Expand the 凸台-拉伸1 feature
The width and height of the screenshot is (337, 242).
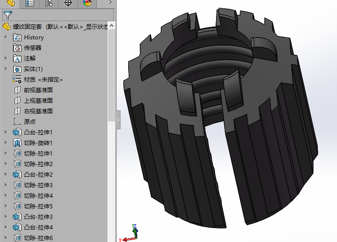click(6, 132)
